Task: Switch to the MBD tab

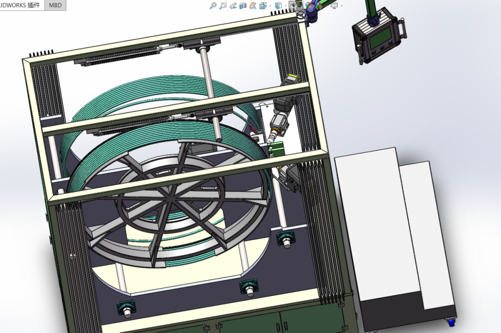Action: coord(55,5)
